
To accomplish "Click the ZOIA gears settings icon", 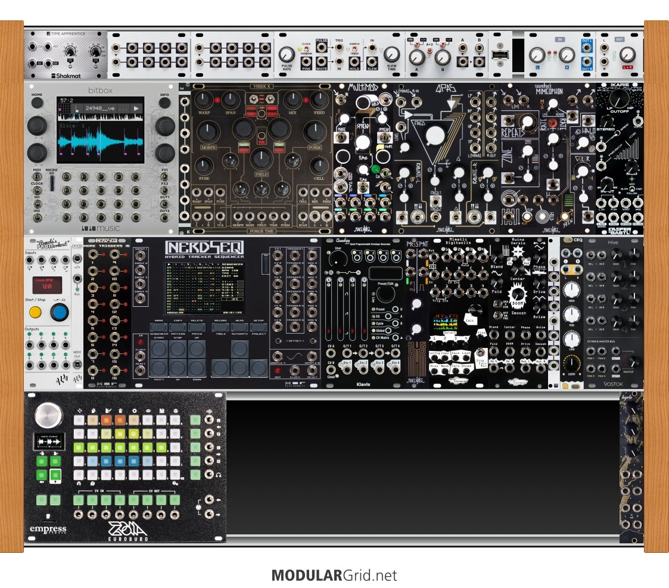I will [175, 484].
